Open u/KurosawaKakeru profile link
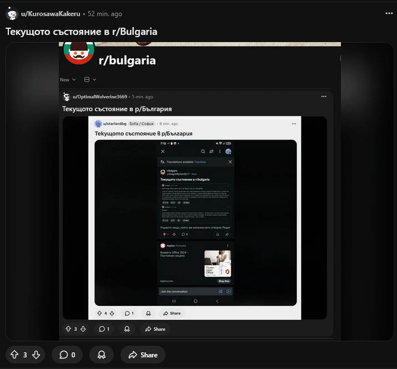 (51, 13)
